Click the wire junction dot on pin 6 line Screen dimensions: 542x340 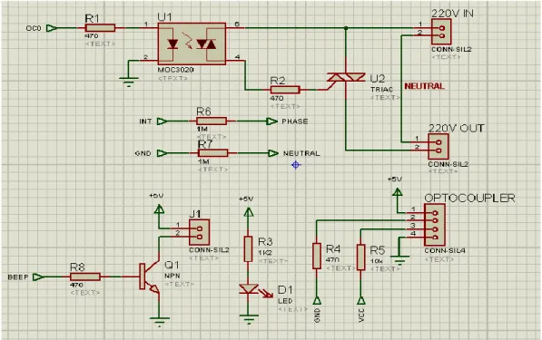(x=346, y=27)
